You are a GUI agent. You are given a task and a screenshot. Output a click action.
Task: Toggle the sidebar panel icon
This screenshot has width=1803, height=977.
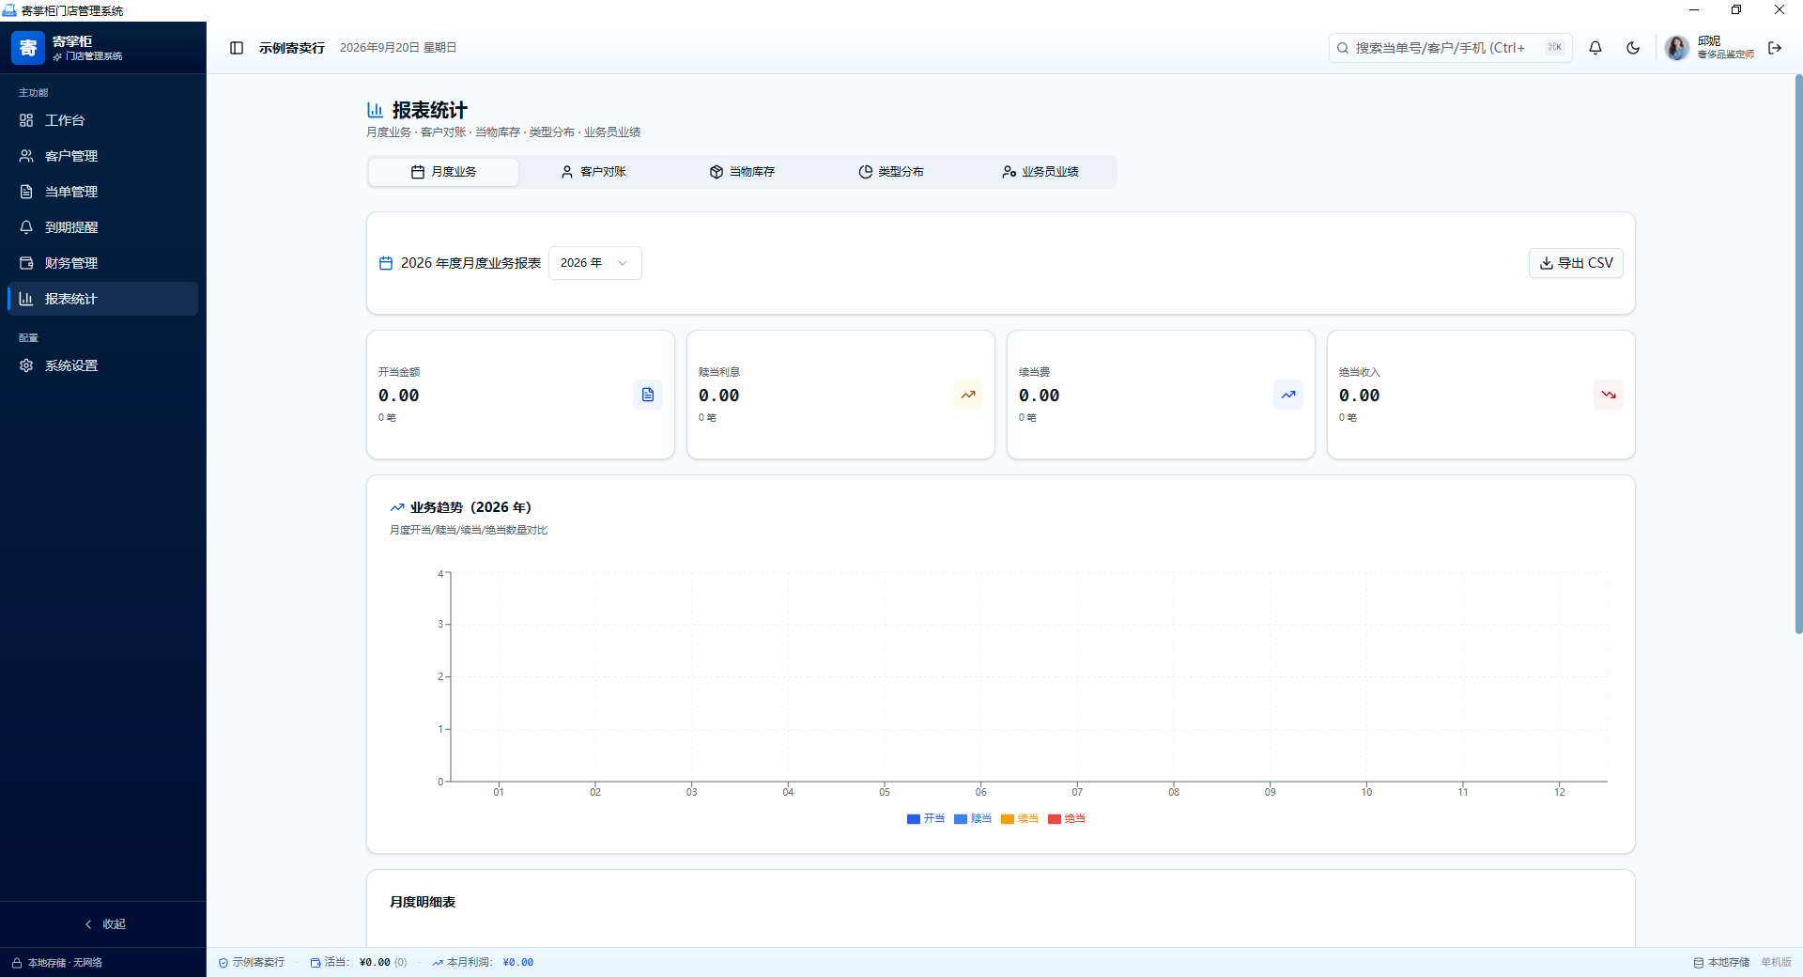coord(237,48)
